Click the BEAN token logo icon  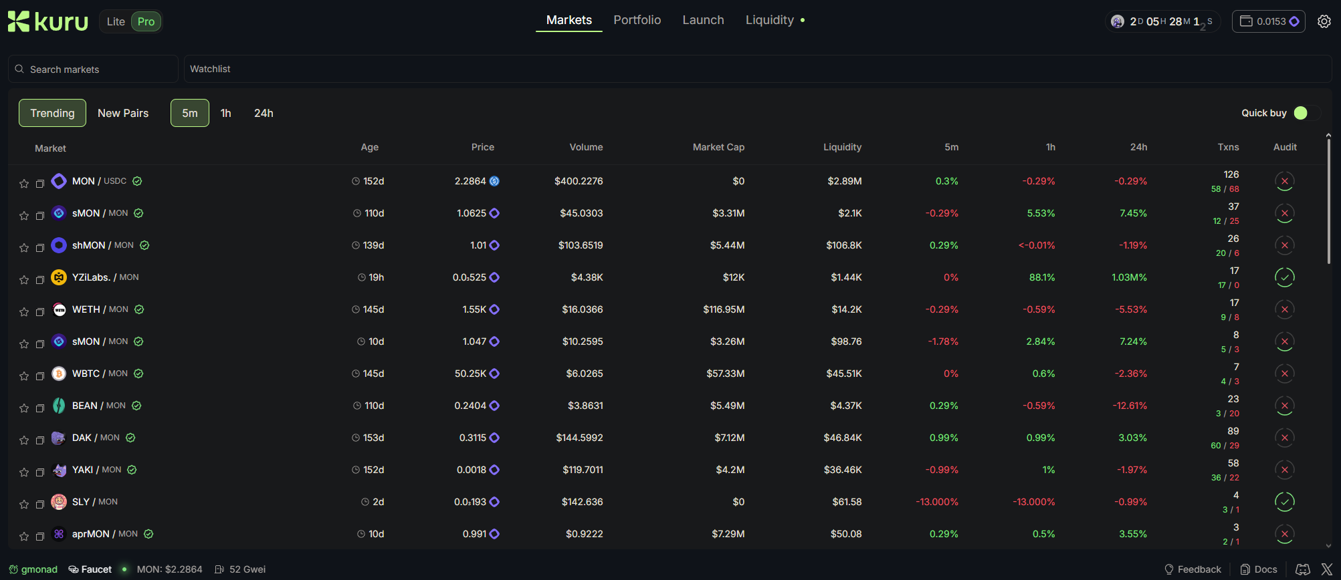click(x=59, y=406)
